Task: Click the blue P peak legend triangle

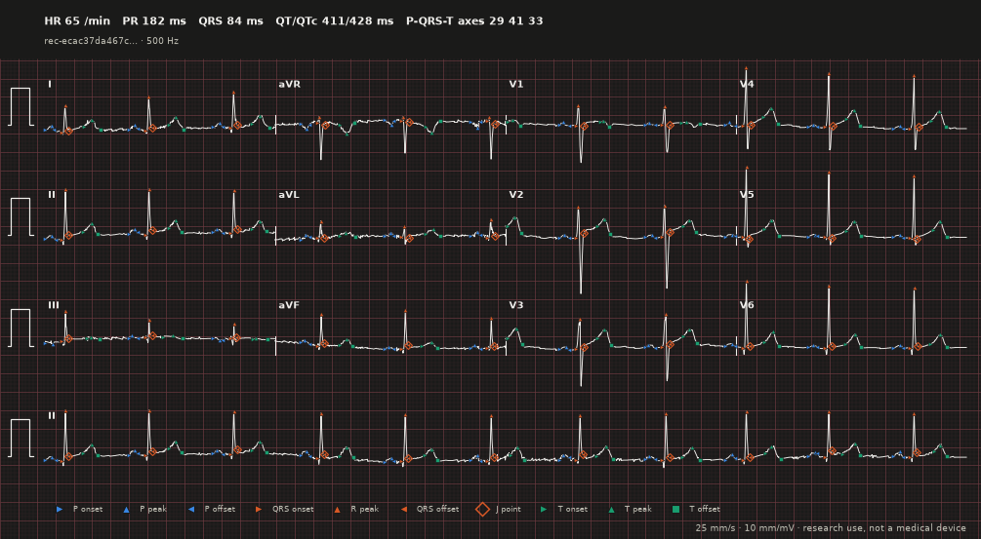Action: click(x=126, y=509)
